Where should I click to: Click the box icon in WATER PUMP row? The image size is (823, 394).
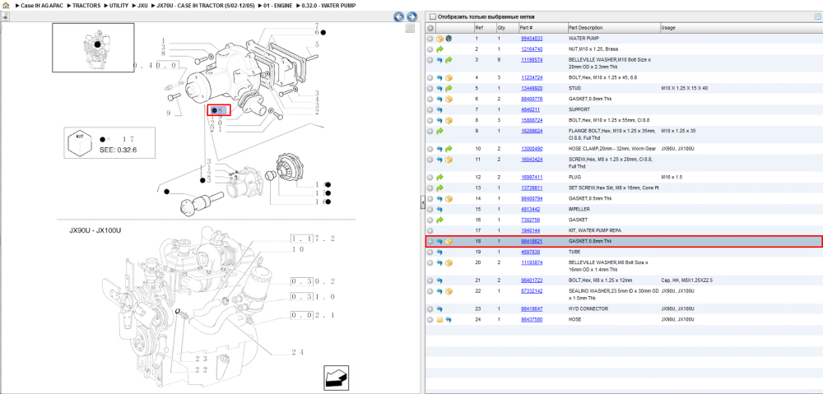point(439,39)
